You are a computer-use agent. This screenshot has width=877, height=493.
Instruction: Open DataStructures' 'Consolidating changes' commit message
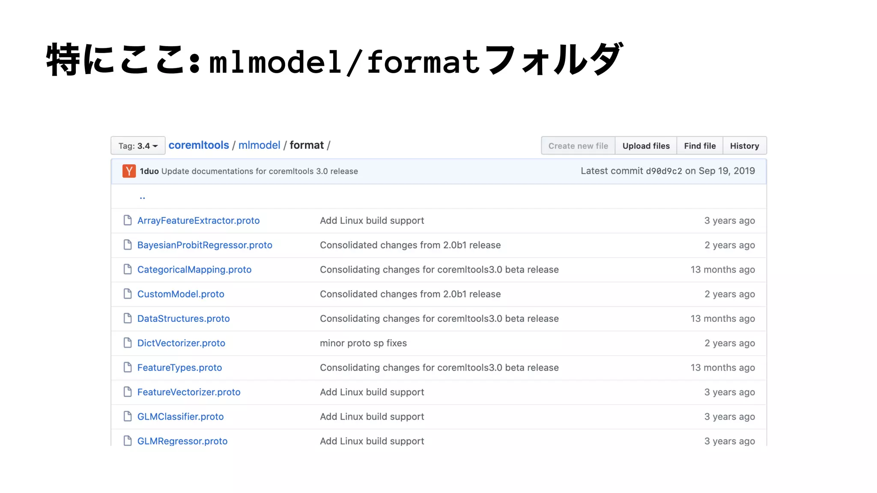(x=439, y=318)
